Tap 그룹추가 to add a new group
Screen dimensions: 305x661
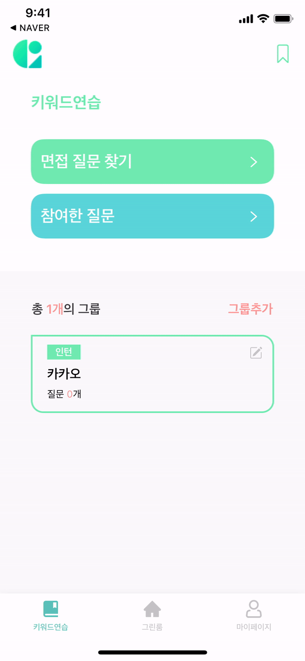pos(251,309)
